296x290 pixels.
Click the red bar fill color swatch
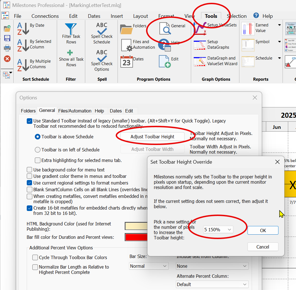click(x=136, y=237)
